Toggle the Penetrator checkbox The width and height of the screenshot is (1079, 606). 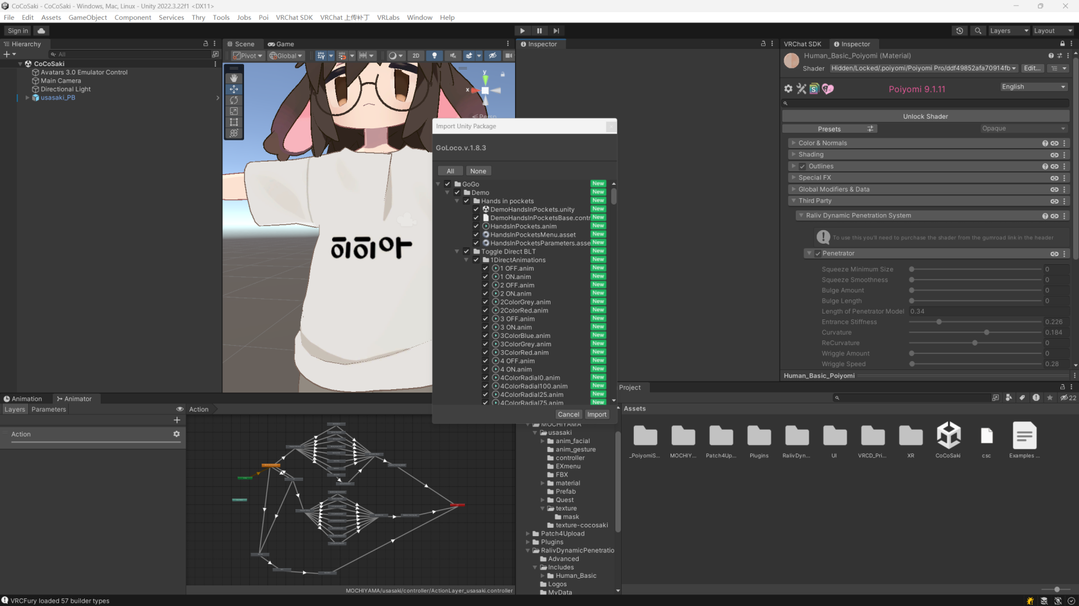[818, 253]
